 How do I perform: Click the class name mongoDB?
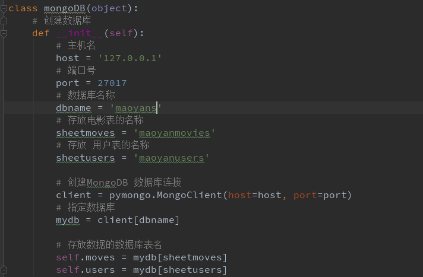(x=65, y=8)
